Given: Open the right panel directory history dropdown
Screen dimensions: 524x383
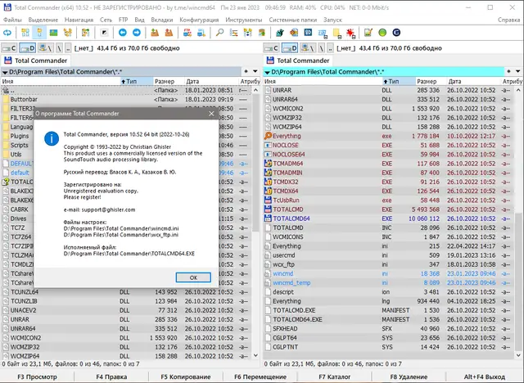Looking at the screenshot, I should pos(517,71).
